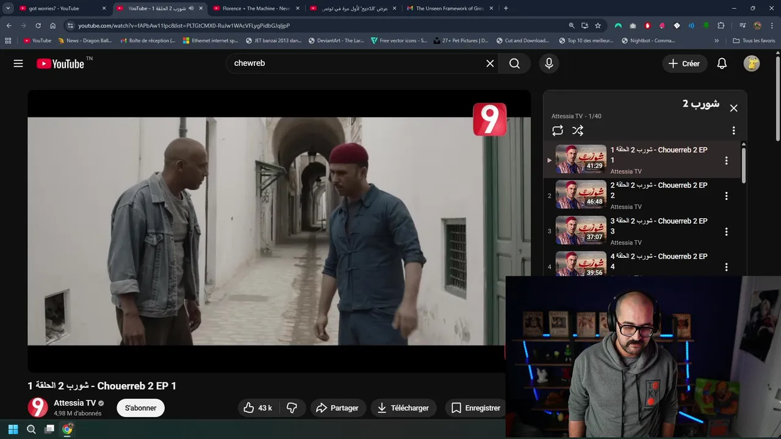The height and width of the screenshot is (439, 781).
Task: Install app icon in address bar
Action: point(585,26)
